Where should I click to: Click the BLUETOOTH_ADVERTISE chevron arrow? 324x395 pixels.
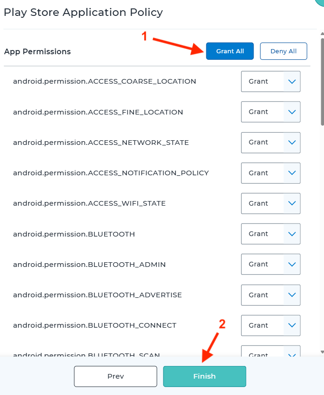(292, 295)
